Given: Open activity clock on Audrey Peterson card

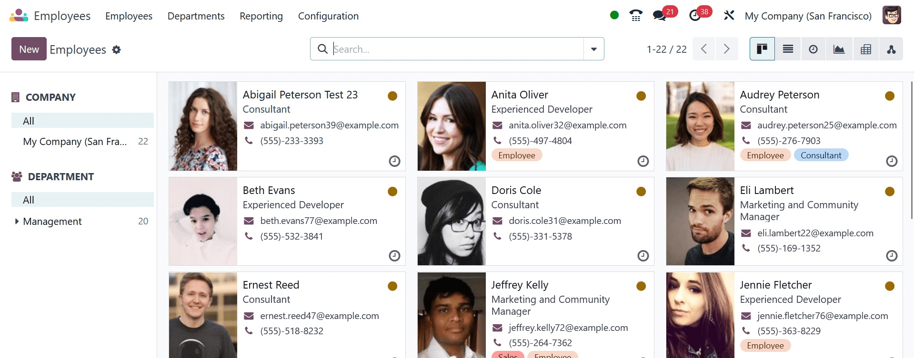Looking at the screenshot, I should click(892, 161).
